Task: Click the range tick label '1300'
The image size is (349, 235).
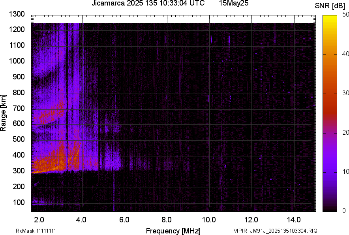Action: [x=17, y=14]
